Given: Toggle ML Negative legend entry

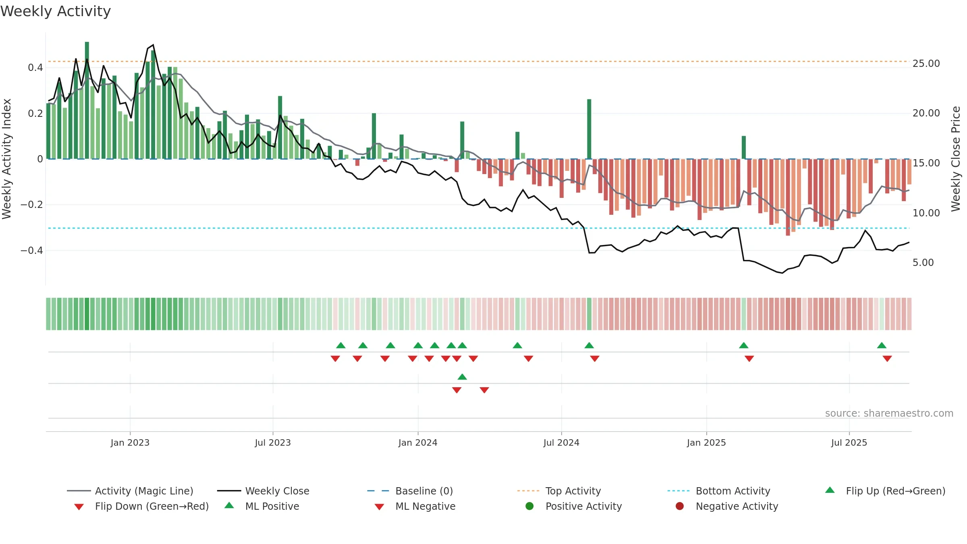Looking at the screenshot, I should click(415, 506).
